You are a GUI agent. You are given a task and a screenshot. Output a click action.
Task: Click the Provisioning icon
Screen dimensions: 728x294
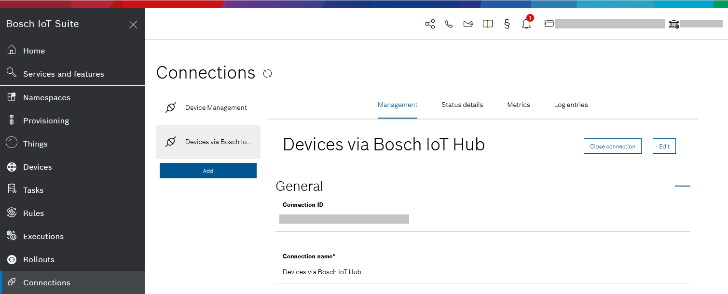pos(12,120)
